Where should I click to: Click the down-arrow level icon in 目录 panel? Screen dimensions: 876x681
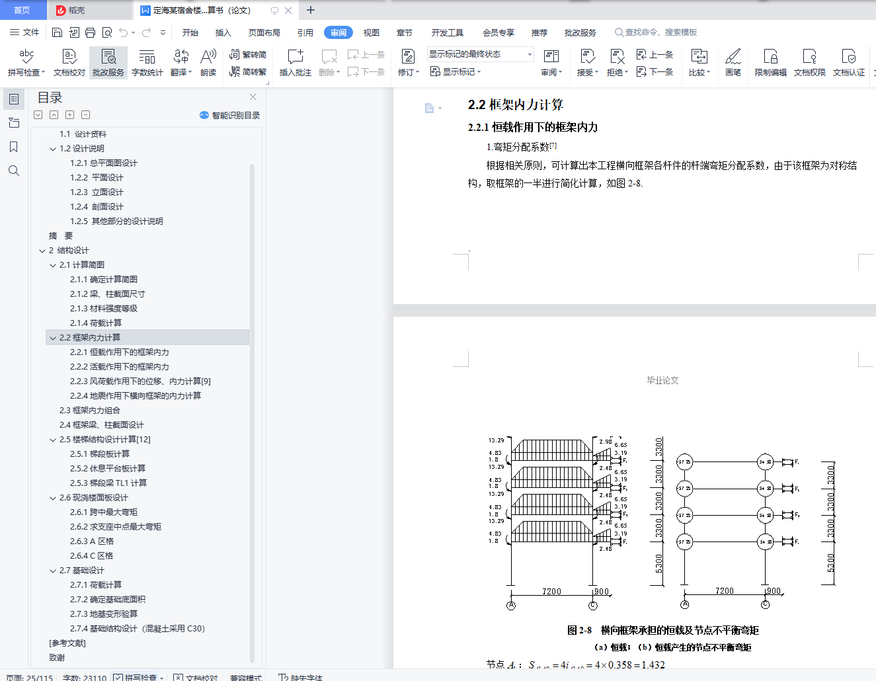pos(38,115)
